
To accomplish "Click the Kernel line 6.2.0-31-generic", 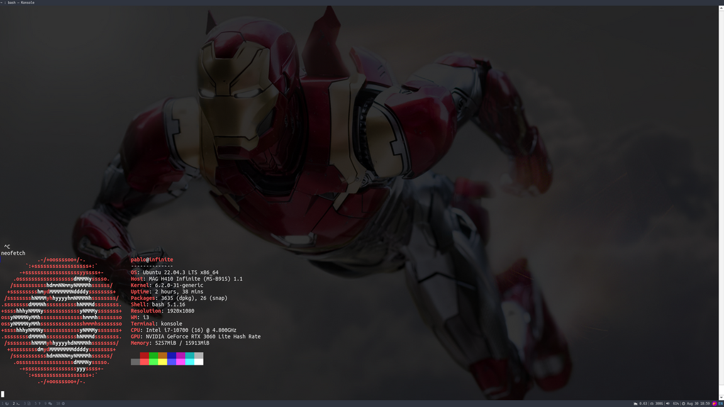I will click(x=167, y=286).
